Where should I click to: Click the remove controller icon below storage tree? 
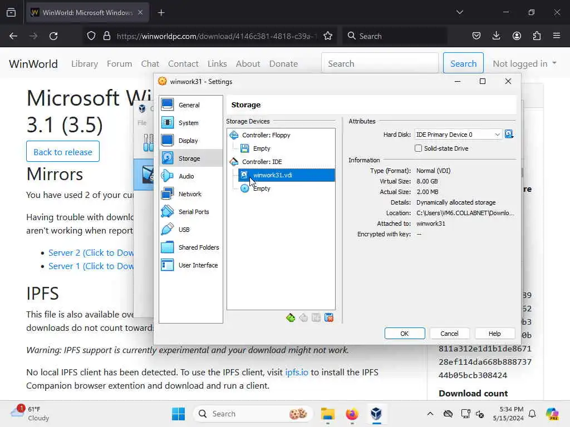coord(303,318)
